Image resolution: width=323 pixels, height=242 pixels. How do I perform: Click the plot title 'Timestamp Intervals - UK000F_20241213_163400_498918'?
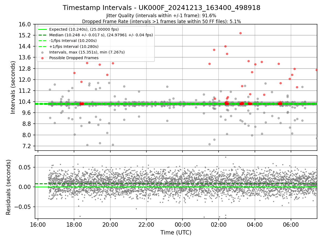click(161, 8)
